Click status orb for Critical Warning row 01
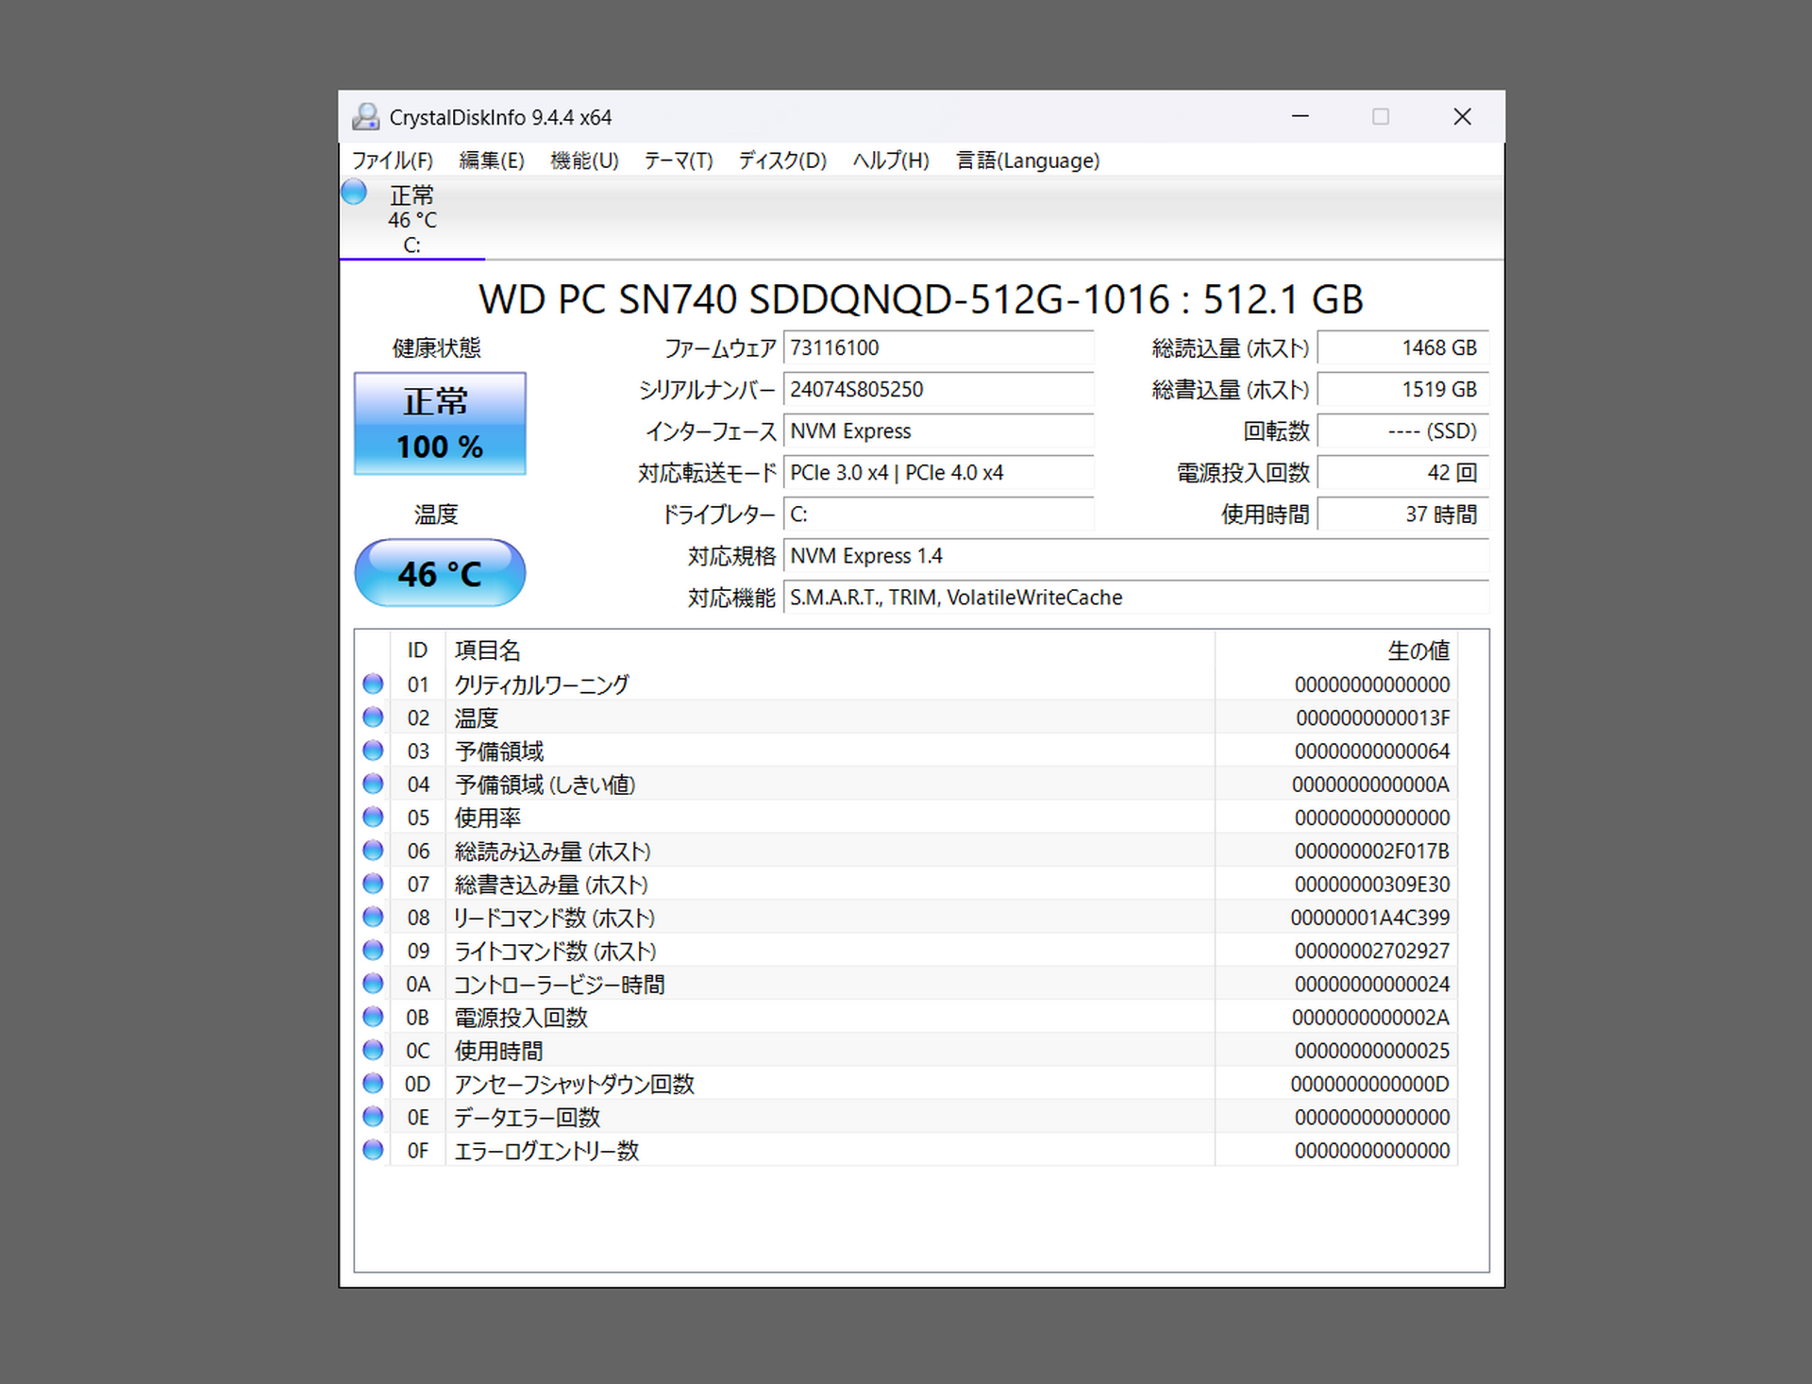This screenshot has height=1384, width=1812. 373,684
